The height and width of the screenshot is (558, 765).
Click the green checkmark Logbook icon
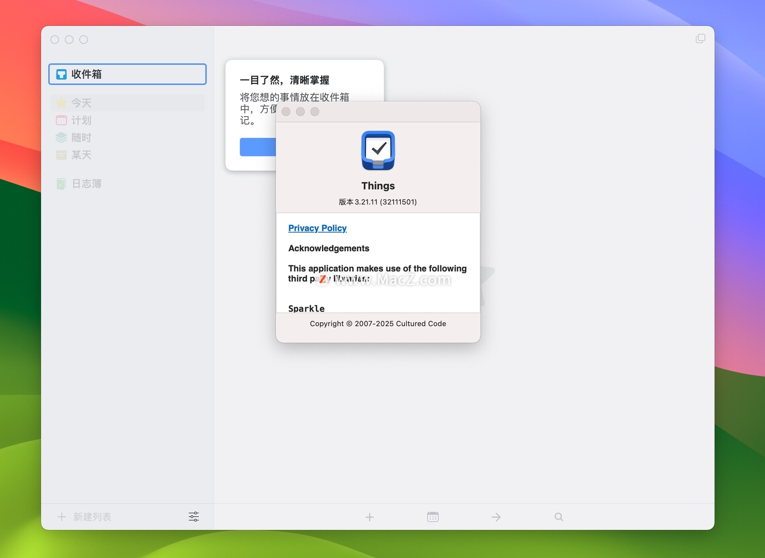[x=61, y=184]
